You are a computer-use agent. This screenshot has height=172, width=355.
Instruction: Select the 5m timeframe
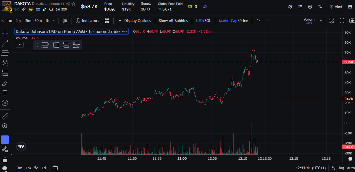tap(18, 21)
